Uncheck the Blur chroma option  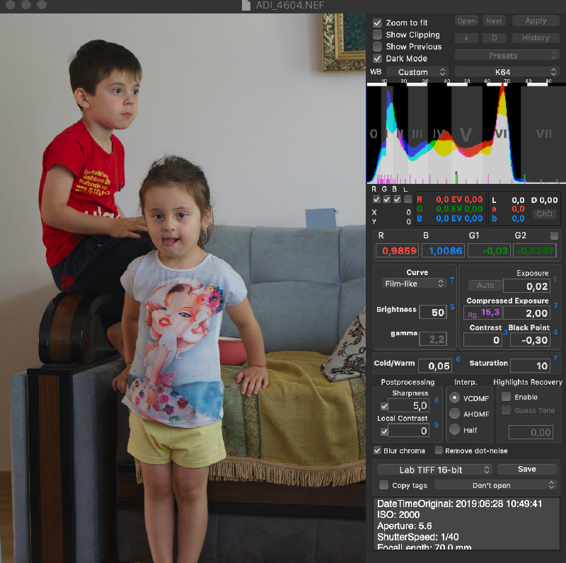(x=377, y=451)
